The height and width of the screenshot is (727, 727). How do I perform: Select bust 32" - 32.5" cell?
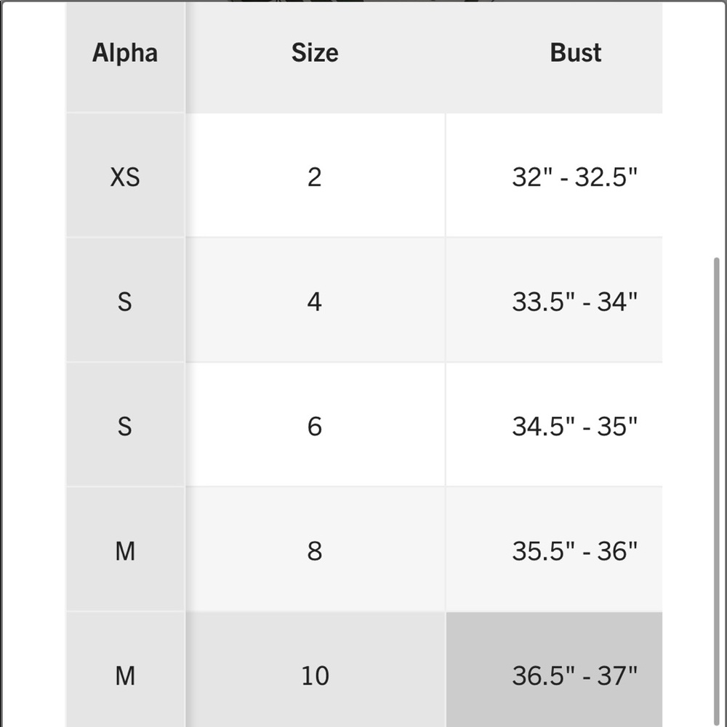pos(554,176)
